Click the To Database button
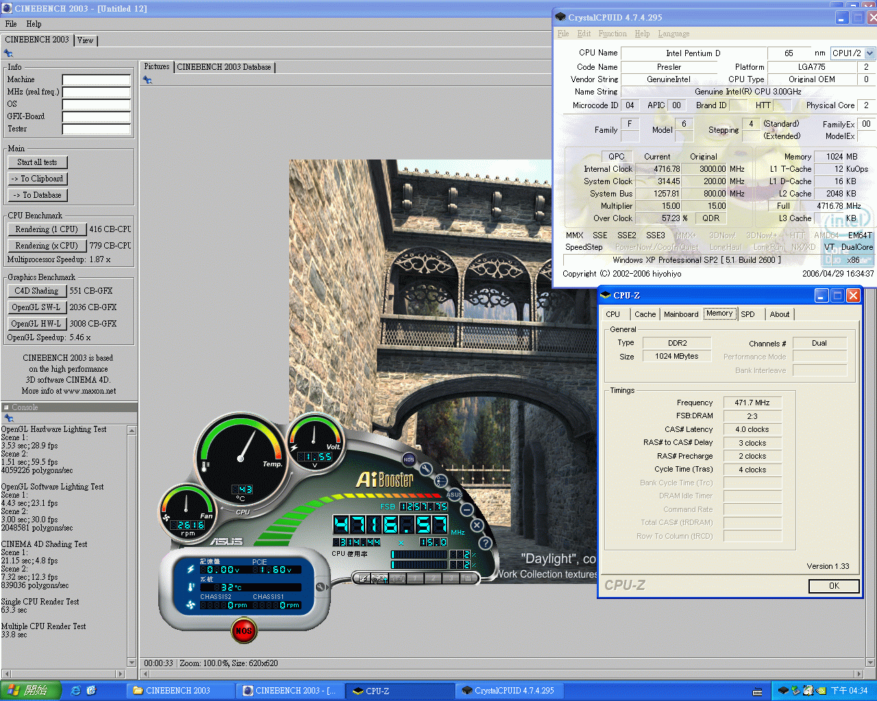The image size is (877, 701). pos(38,195)
